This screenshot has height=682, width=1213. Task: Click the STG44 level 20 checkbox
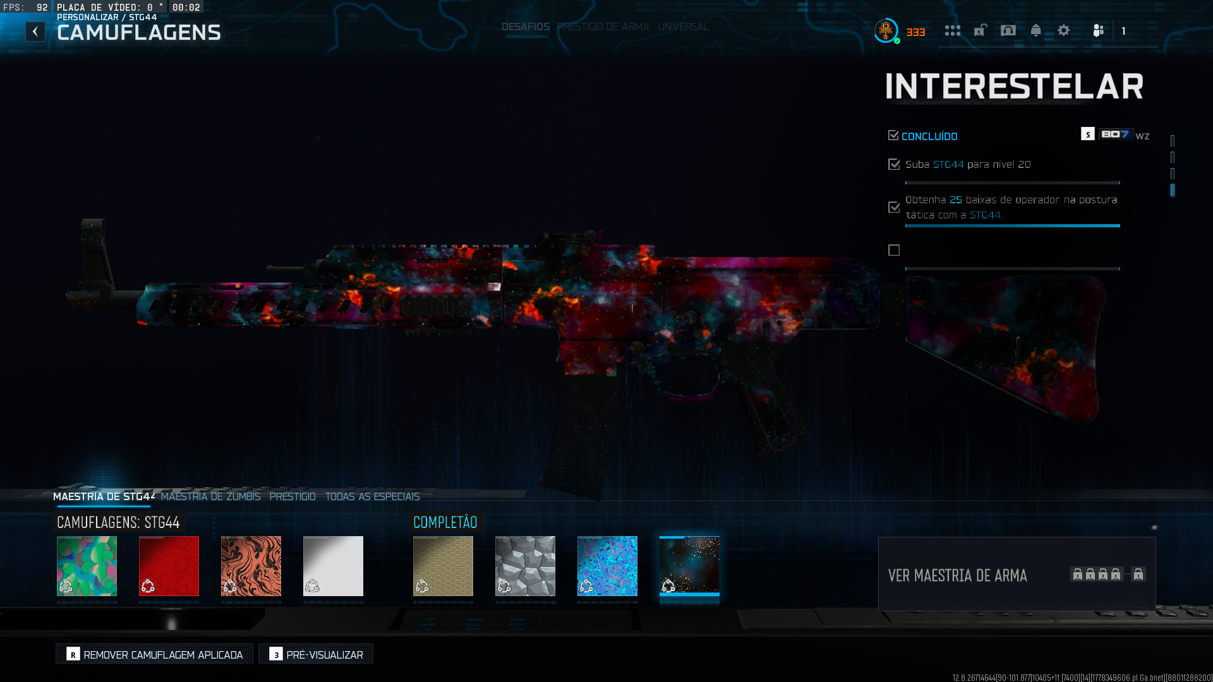894,164
